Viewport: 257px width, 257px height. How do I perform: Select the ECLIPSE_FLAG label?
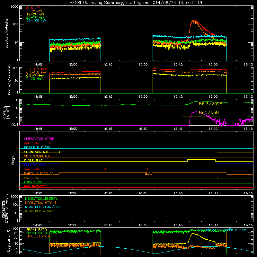[35, 165]
